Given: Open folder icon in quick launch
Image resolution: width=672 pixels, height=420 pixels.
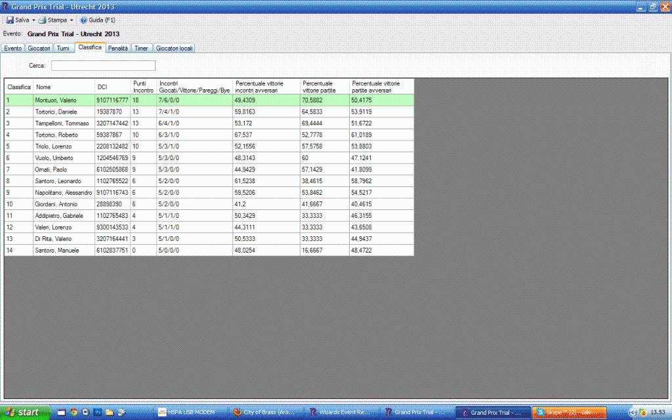Looking at the screenshot, I should (x=109, y=413).
